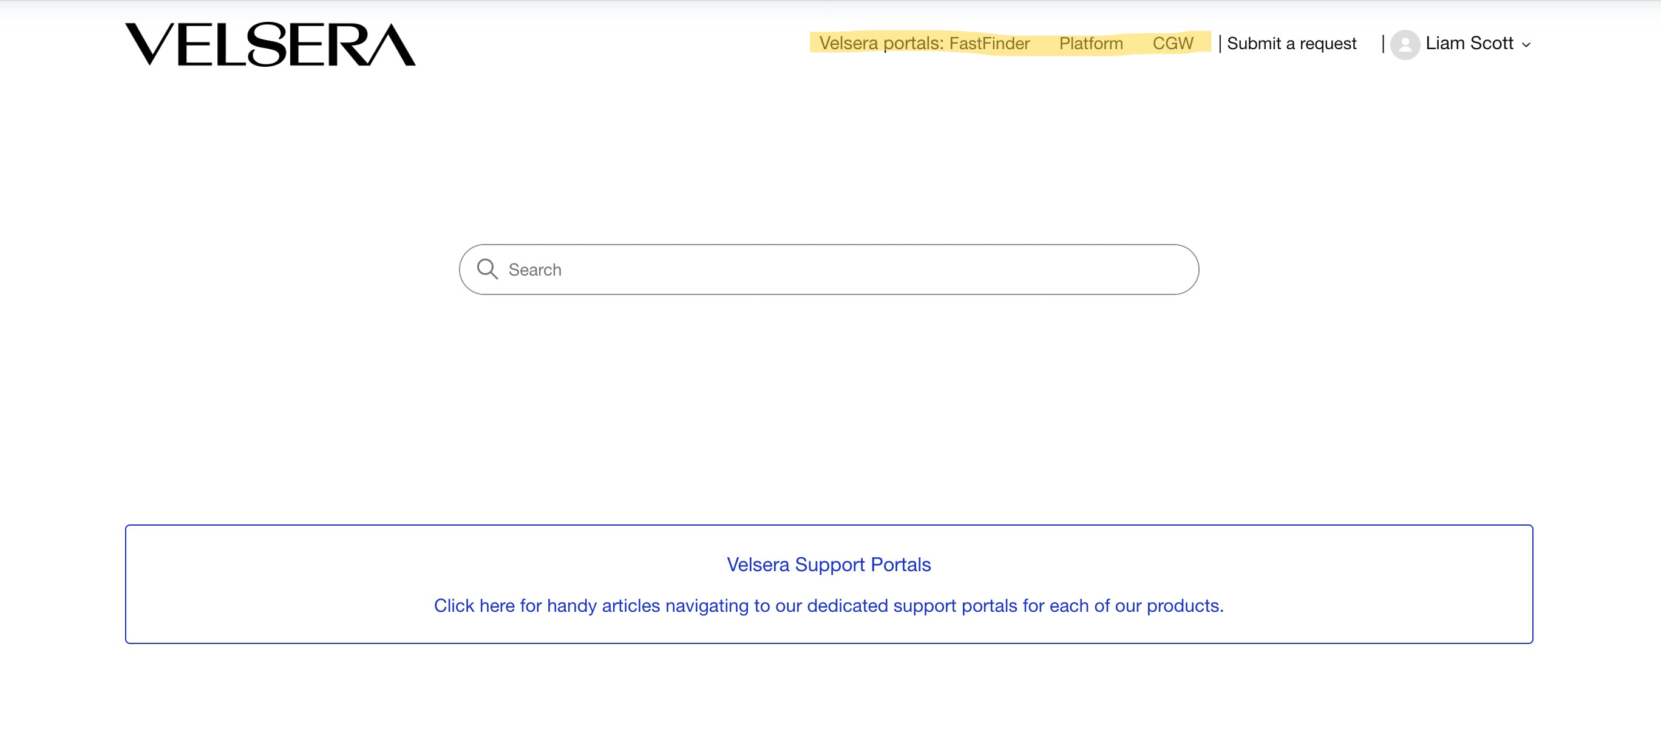Image resolution: width=1661 pixels, height=749 pixels.
Task: Click the Velsera logo
Action: click(270, 44)
